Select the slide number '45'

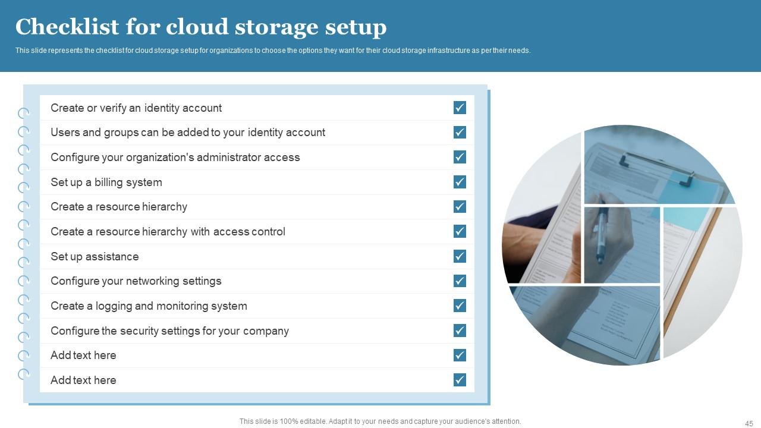pos(748,423)
